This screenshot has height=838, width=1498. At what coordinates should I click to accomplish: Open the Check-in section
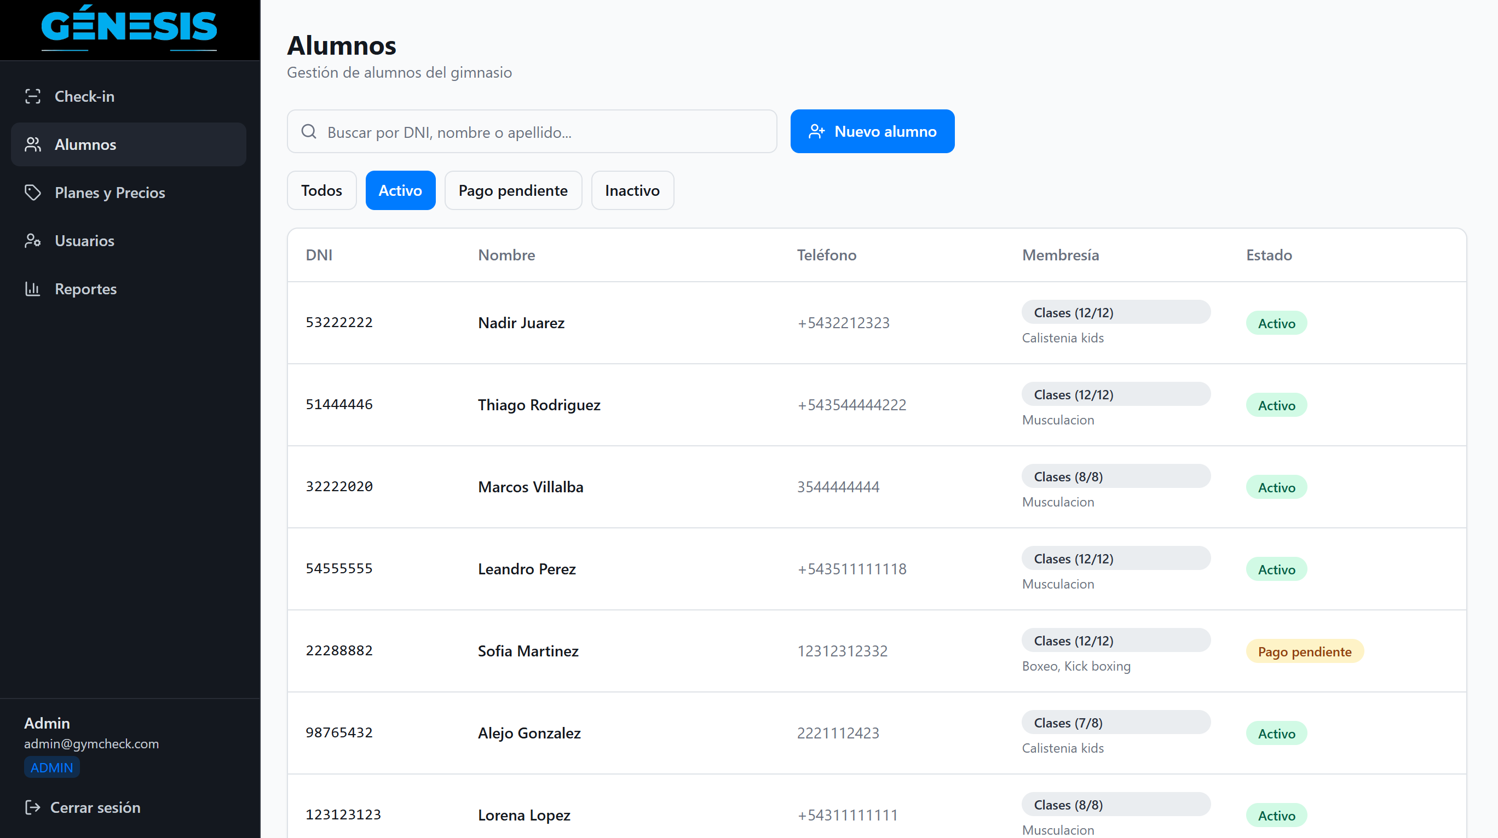point(129,96)
